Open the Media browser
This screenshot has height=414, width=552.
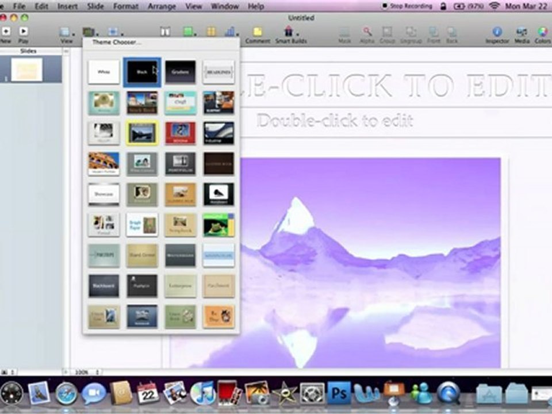522,35
